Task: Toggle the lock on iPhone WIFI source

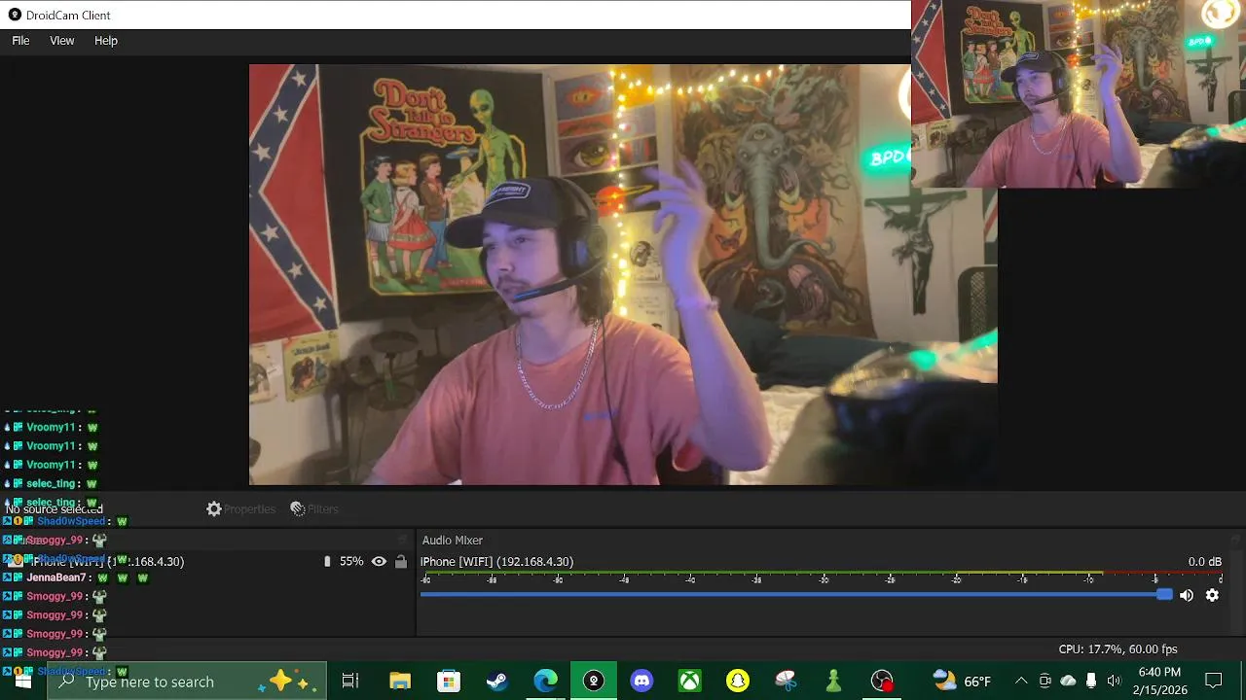Action: 400,562
